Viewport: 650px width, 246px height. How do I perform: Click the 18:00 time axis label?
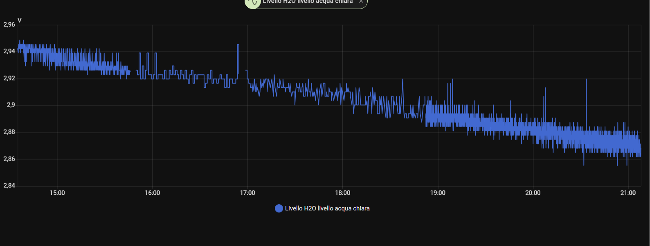point(342,193)
